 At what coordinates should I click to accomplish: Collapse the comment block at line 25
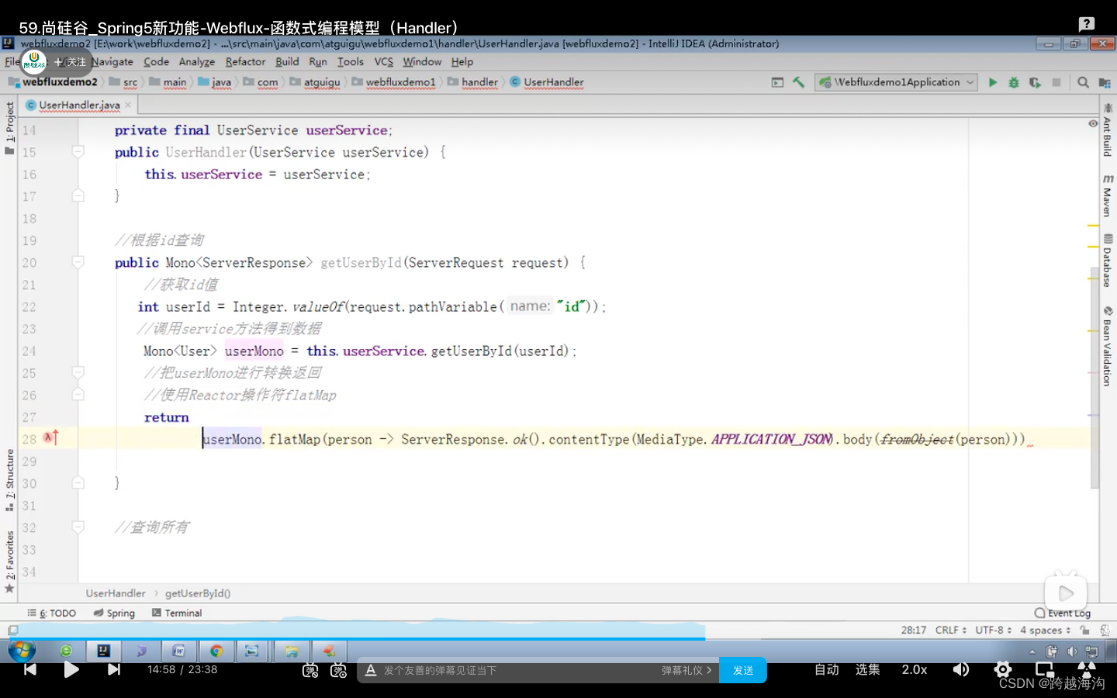click(78, 373)
